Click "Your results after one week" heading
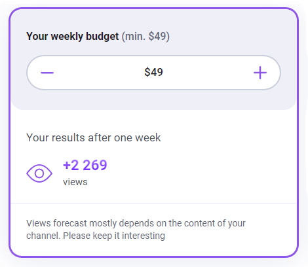 94,137
